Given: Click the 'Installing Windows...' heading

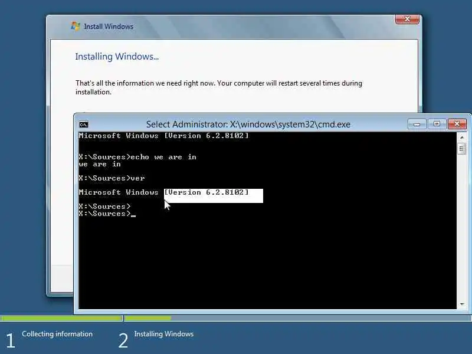Looking at the screenshot, I should point(117,56).
